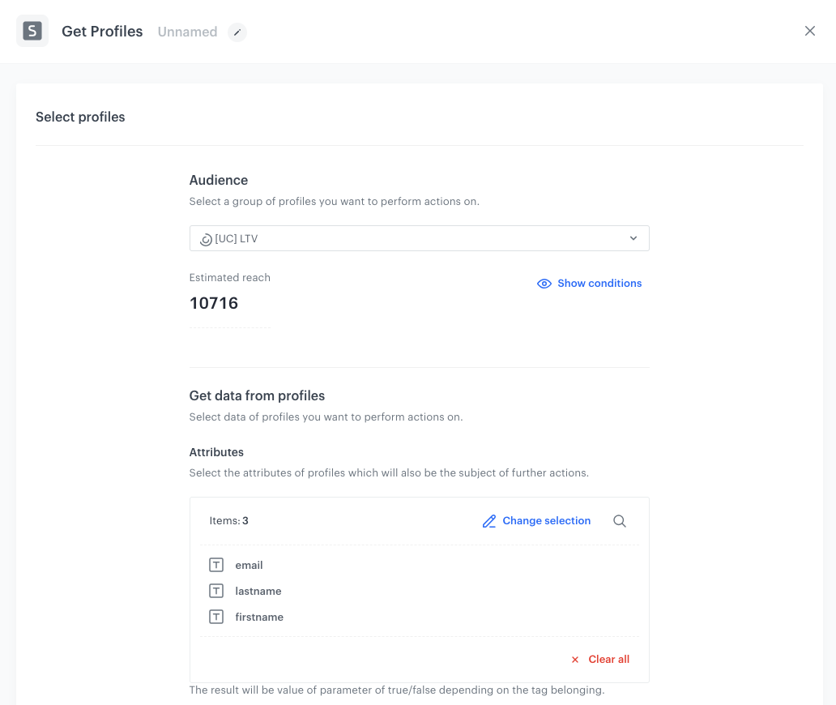Viewport: 836px width, 705px height.
Task: Click the pencil icon to rename the step
Action: point(237,32)
